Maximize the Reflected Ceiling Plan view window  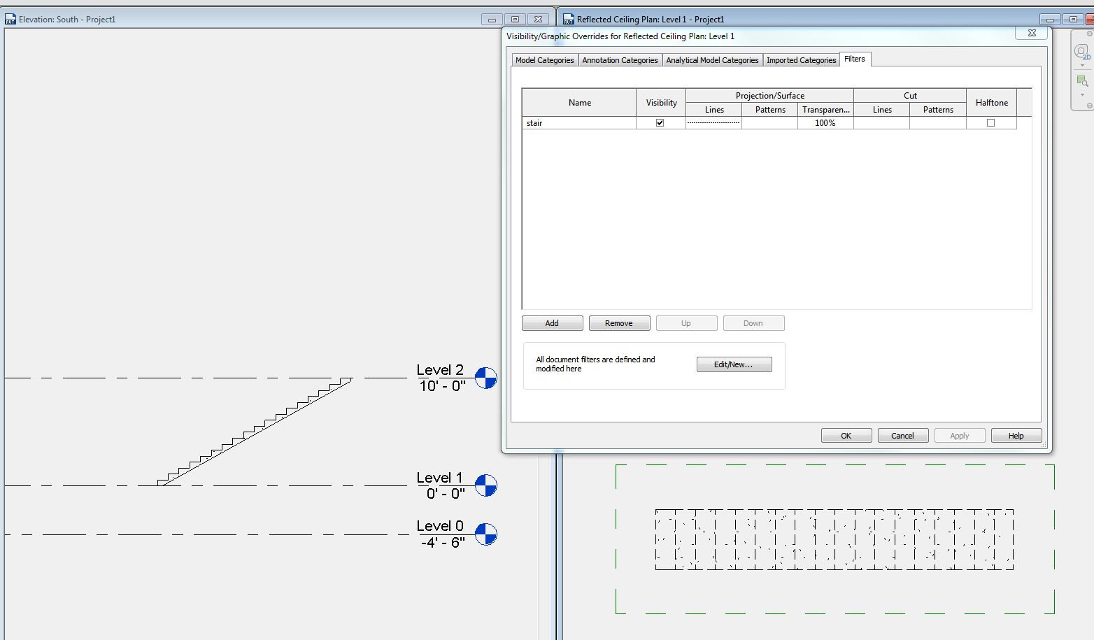pyautogui.click(x=1073, y=20)
